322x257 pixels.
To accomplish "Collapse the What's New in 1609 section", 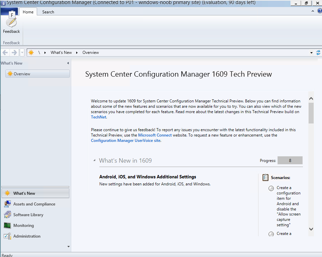I will pos(94,160).
